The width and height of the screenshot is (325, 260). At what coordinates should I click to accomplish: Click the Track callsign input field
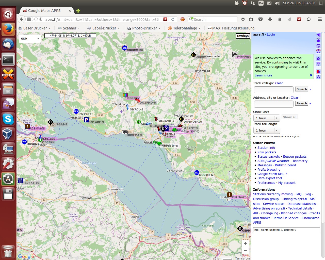(x=273, y=90)
